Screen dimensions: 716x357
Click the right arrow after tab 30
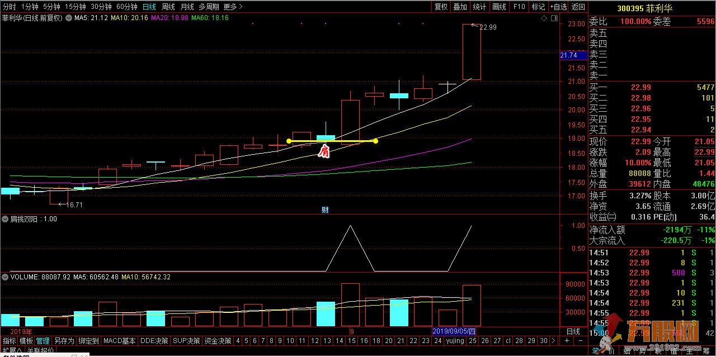553,340
